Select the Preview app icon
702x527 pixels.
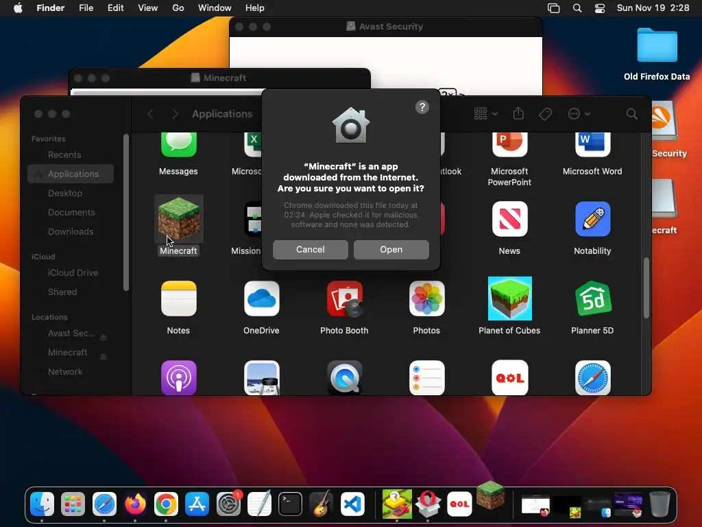pos(261,378)
